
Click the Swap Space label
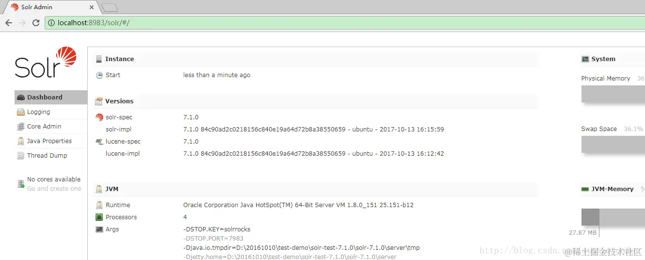tap(599, 129)
